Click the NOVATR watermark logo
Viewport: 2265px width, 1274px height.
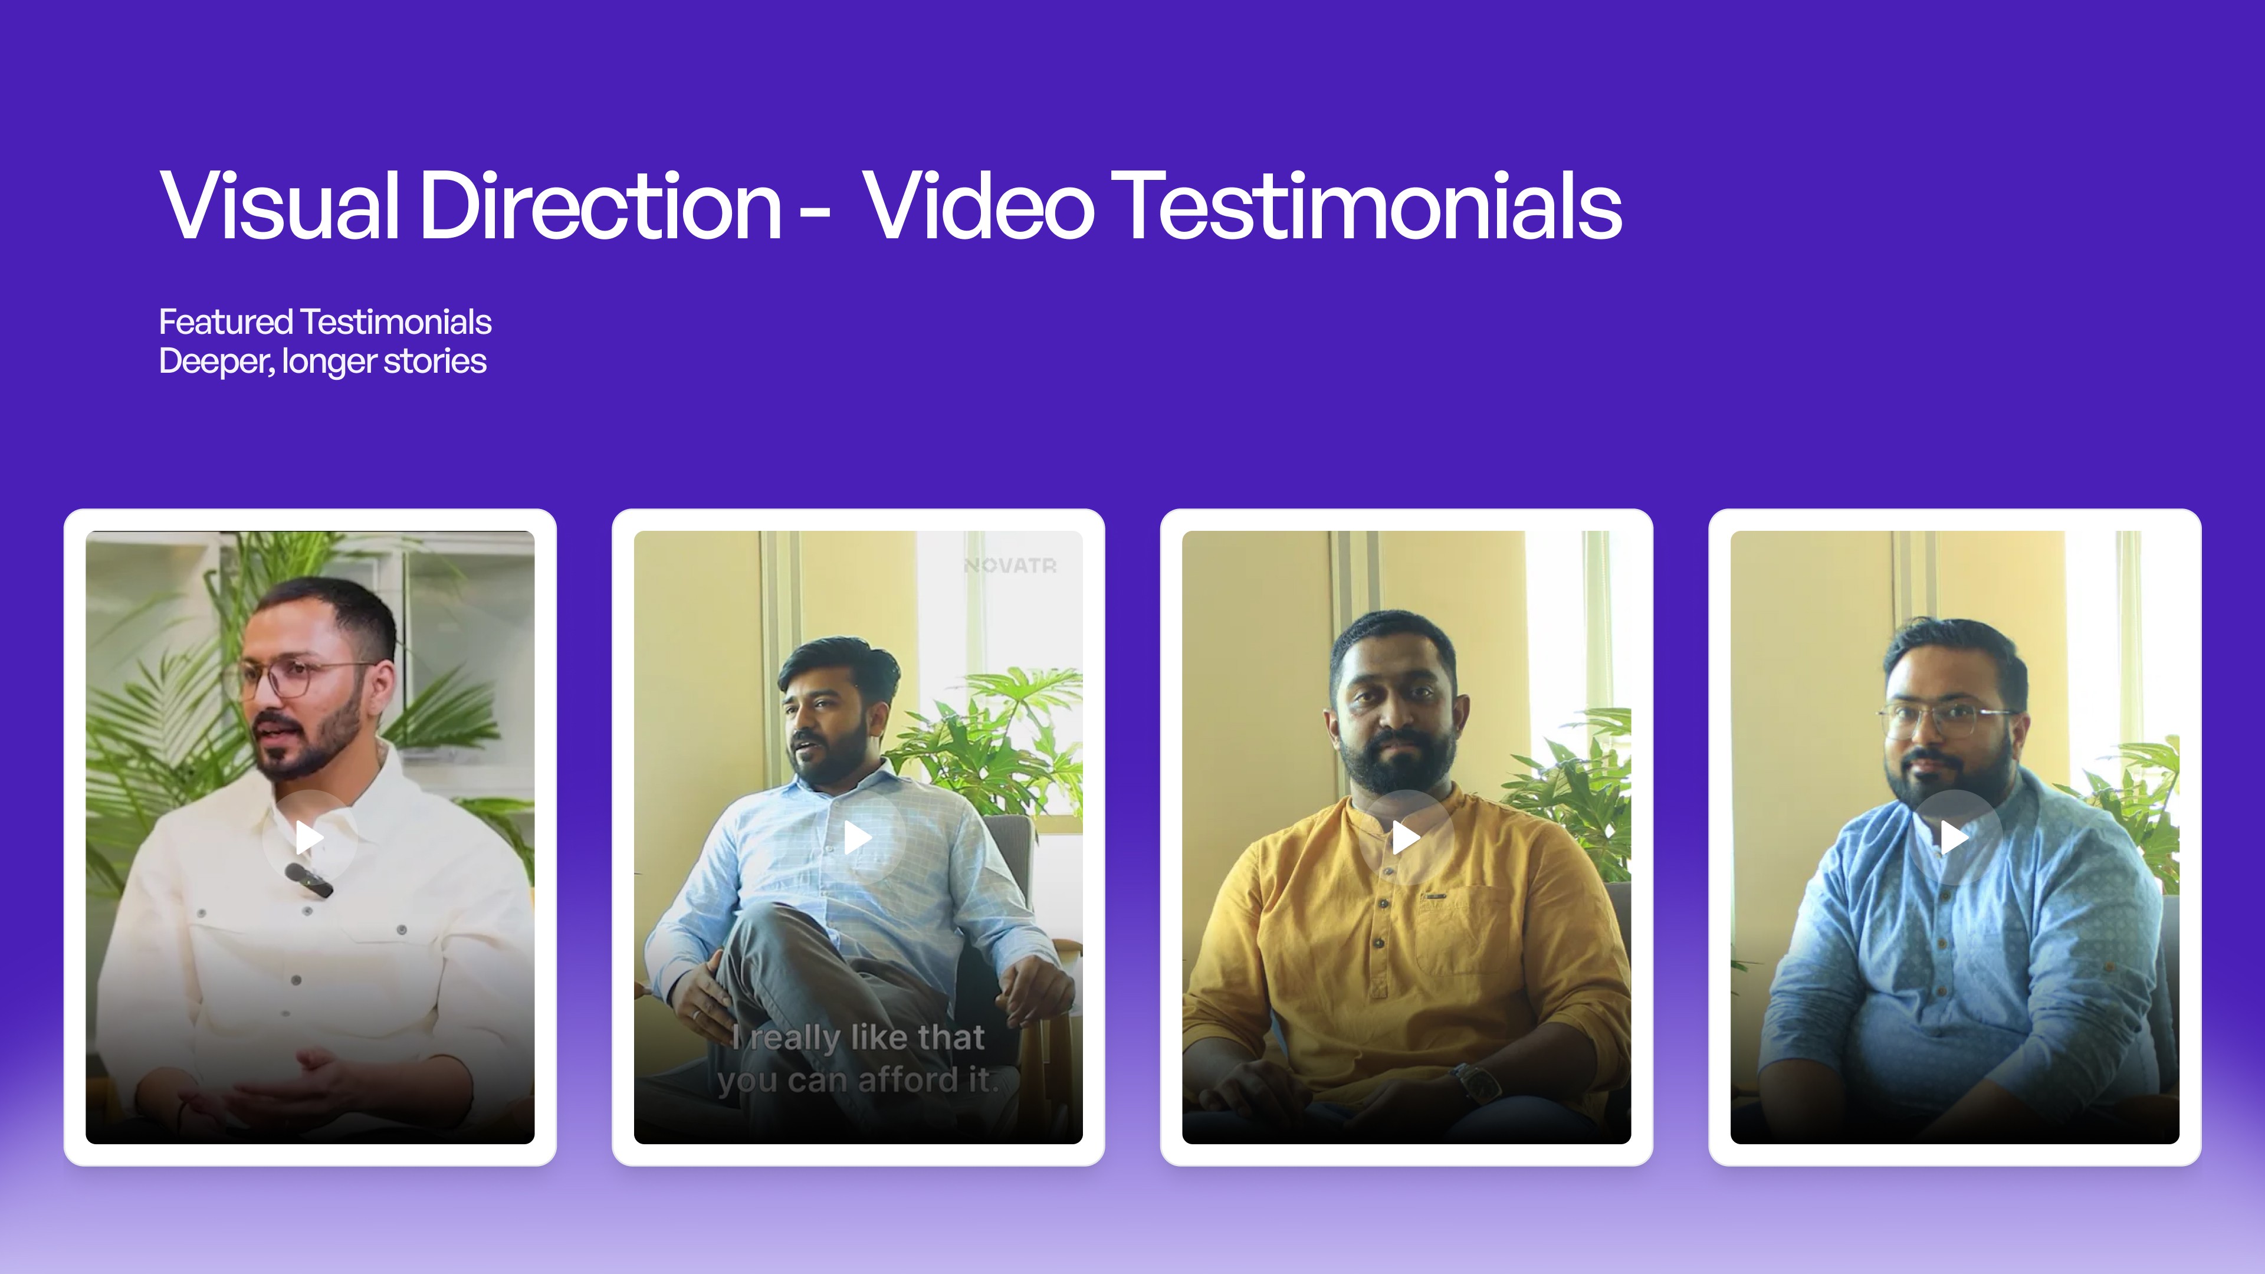[x=1010, y=566]
